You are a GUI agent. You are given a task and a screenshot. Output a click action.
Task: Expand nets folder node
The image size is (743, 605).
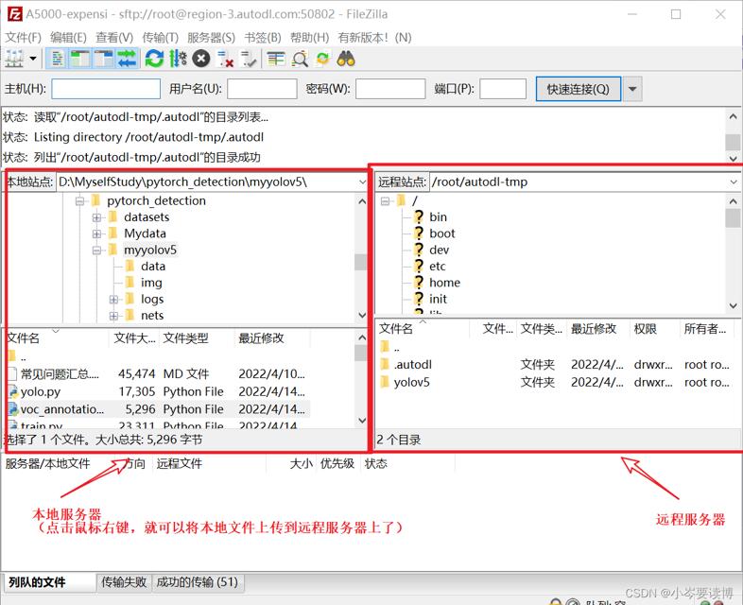pyautogui.click(x=113, y=316)
